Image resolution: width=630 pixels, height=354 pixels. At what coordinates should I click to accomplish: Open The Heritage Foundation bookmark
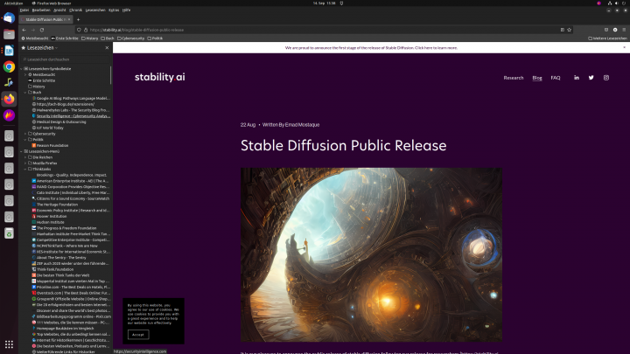(54, 205)
